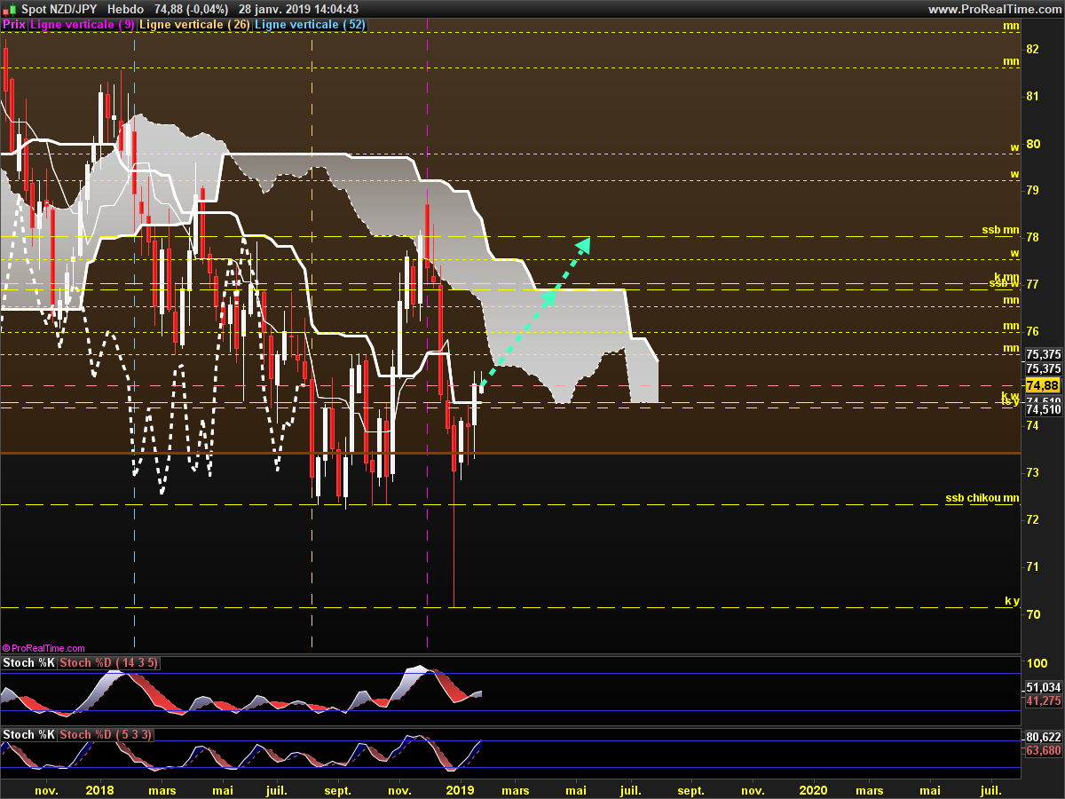
Task: Click the 51,034 stochastic value tag
Action: click(1043, 687)
